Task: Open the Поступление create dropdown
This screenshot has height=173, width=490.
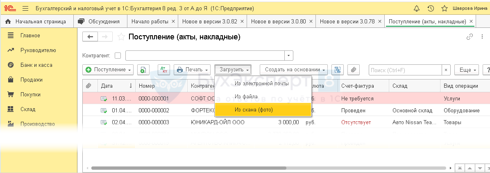Action: click(108, 70)
